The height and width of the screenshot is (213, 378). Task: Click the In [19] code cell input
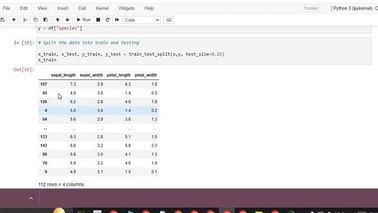pyautogui.click(x=204, y=51)
